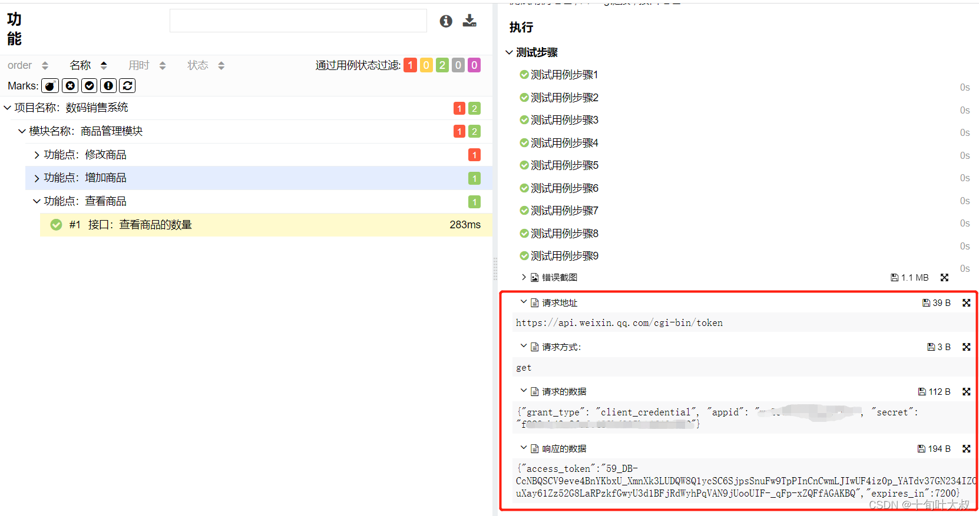
Task: Click the pane splitter handle between panels
Action: coord(495,269)
